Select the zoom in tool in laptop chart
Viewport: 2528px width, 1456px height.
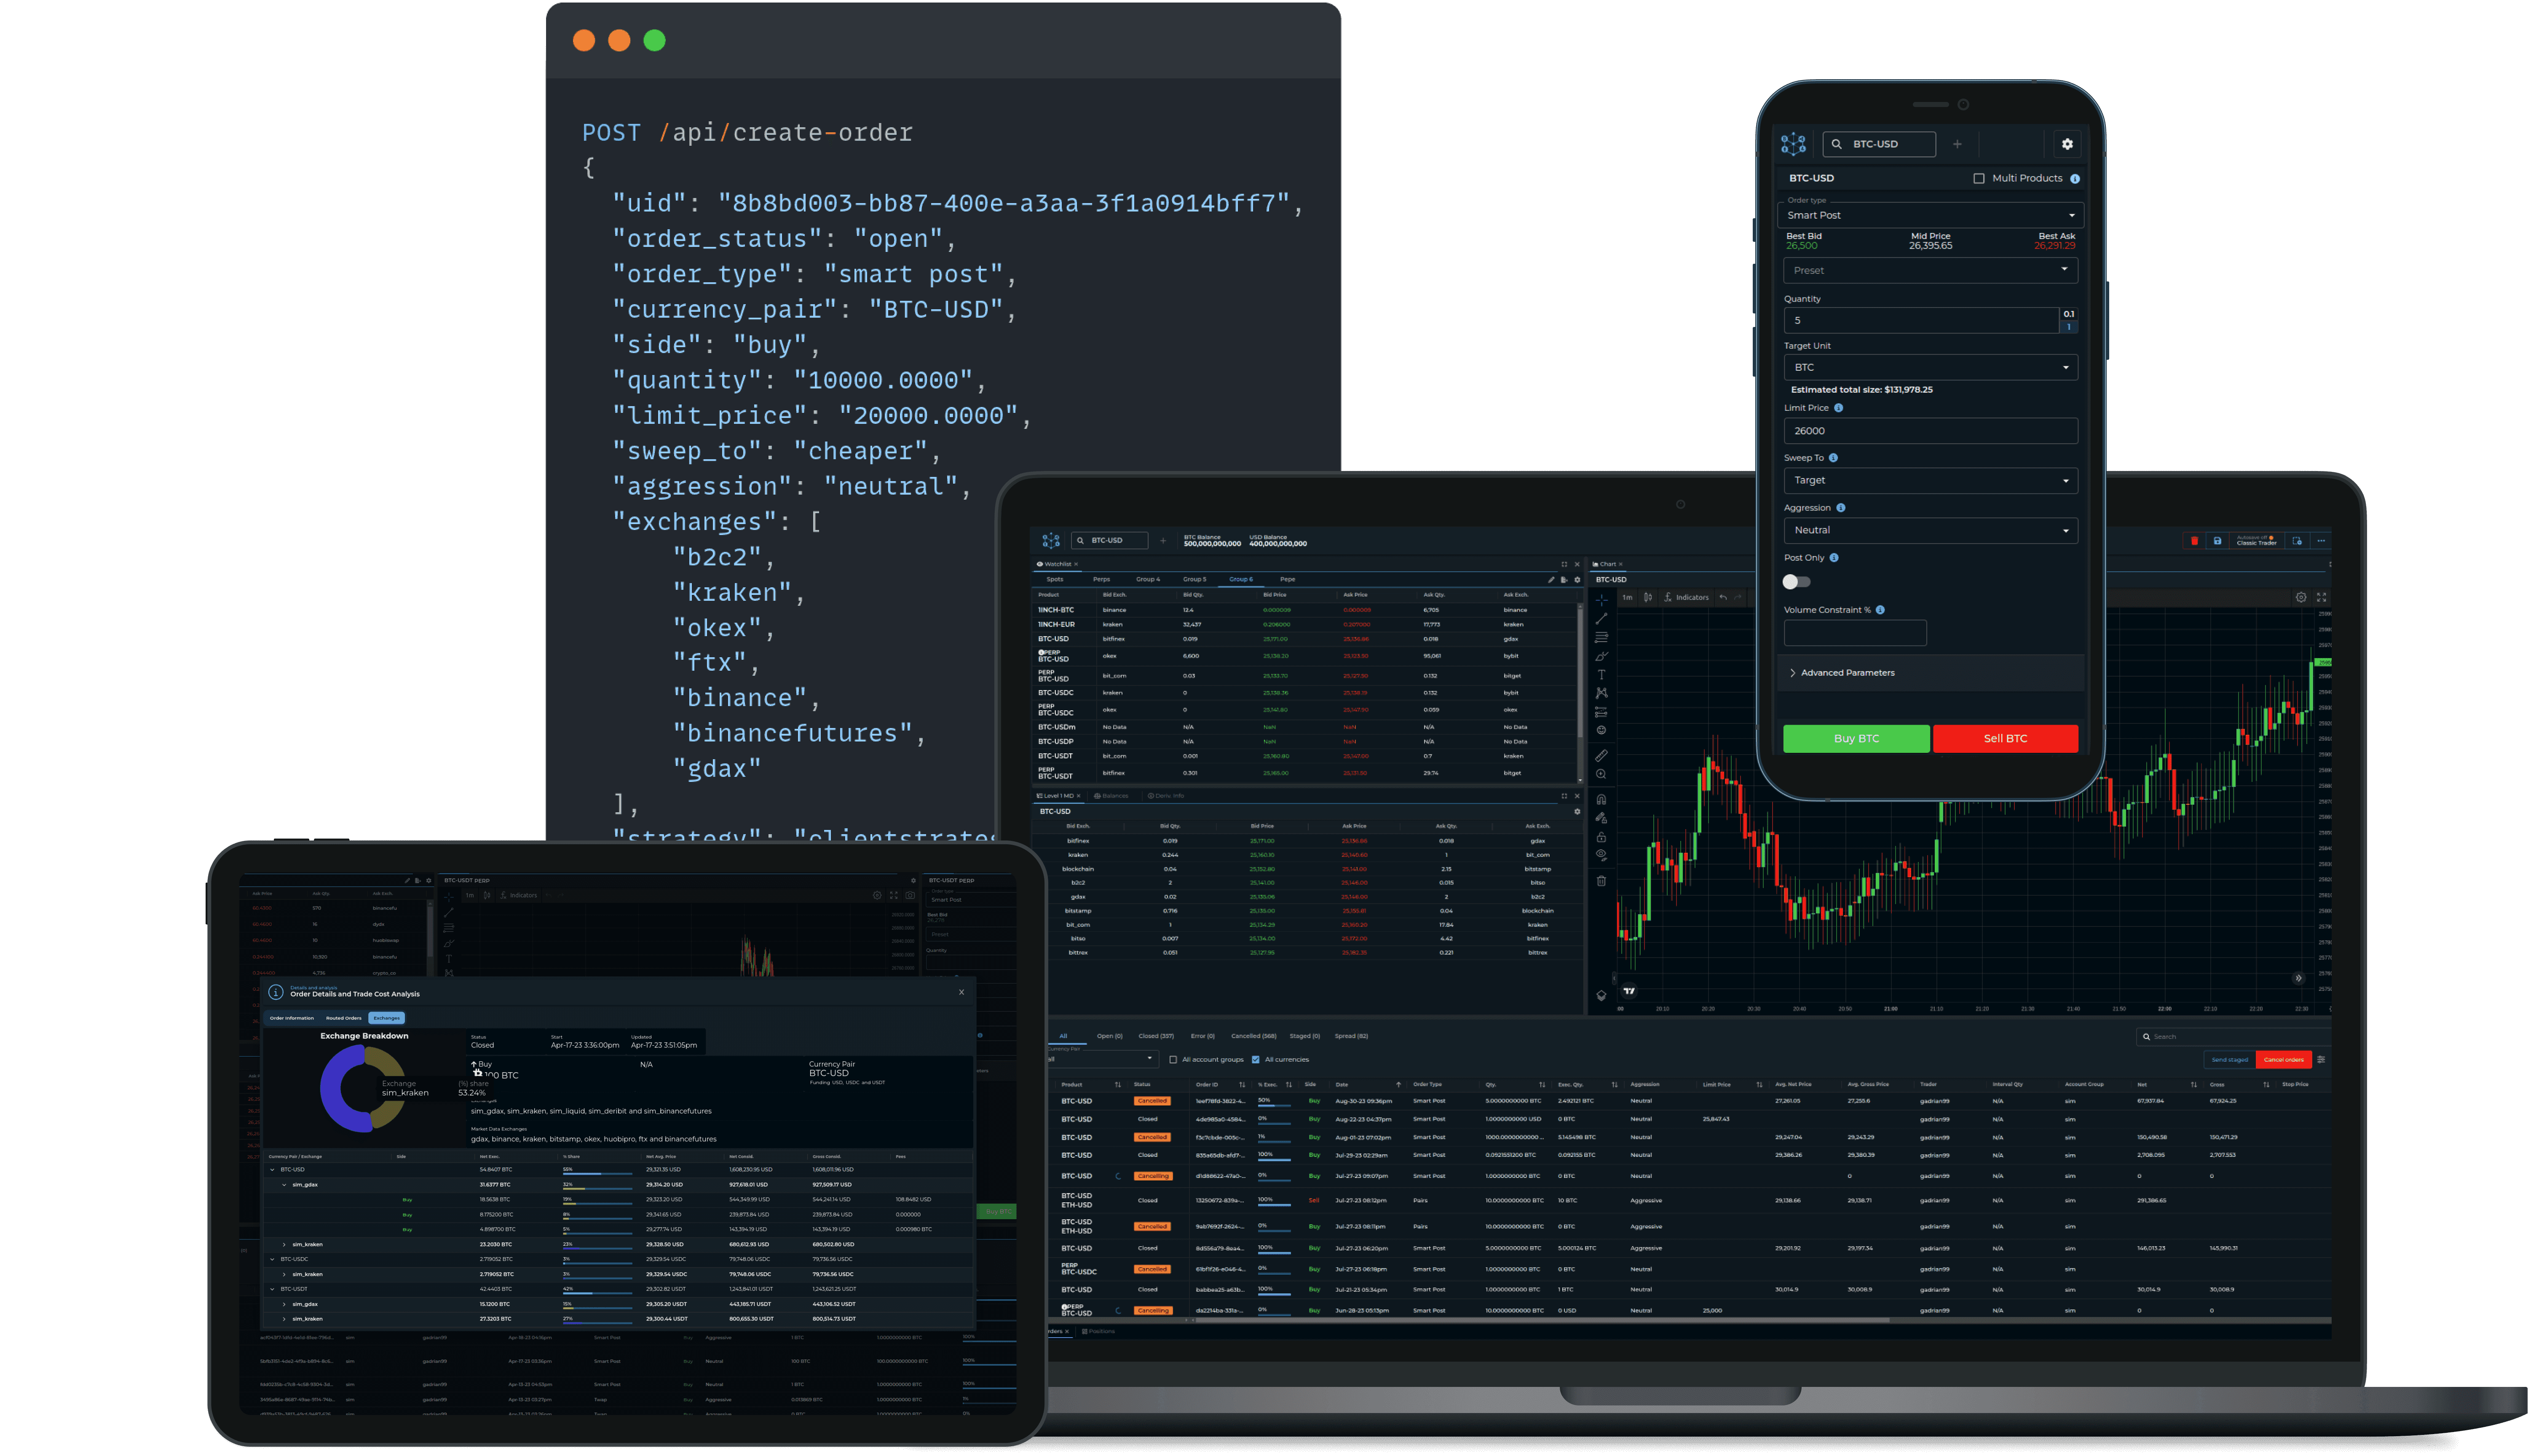(x=1601, y=774)
